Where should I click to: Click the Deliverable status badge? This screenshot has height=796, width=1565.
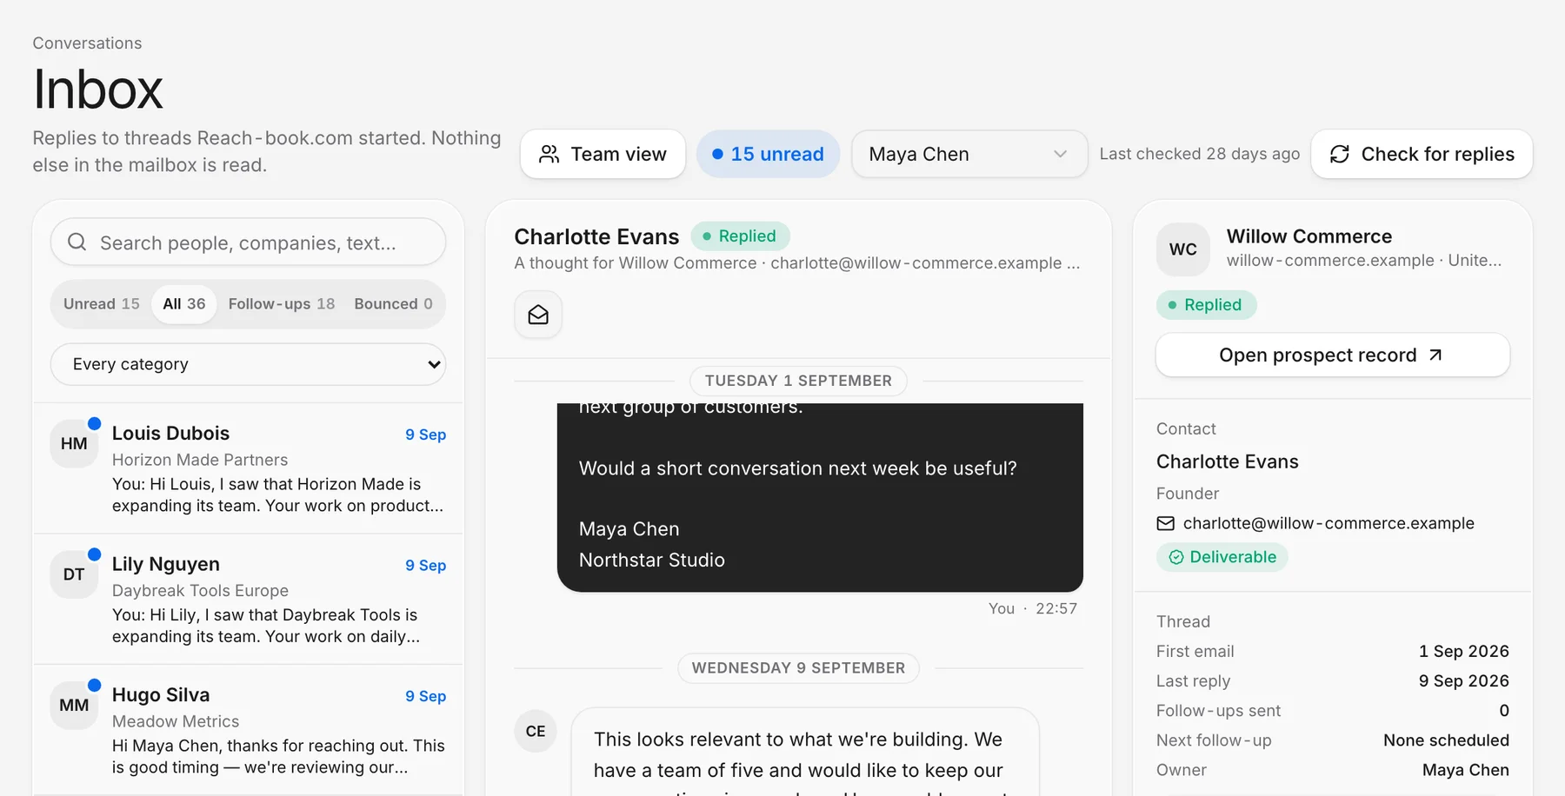pos(1222,557)
